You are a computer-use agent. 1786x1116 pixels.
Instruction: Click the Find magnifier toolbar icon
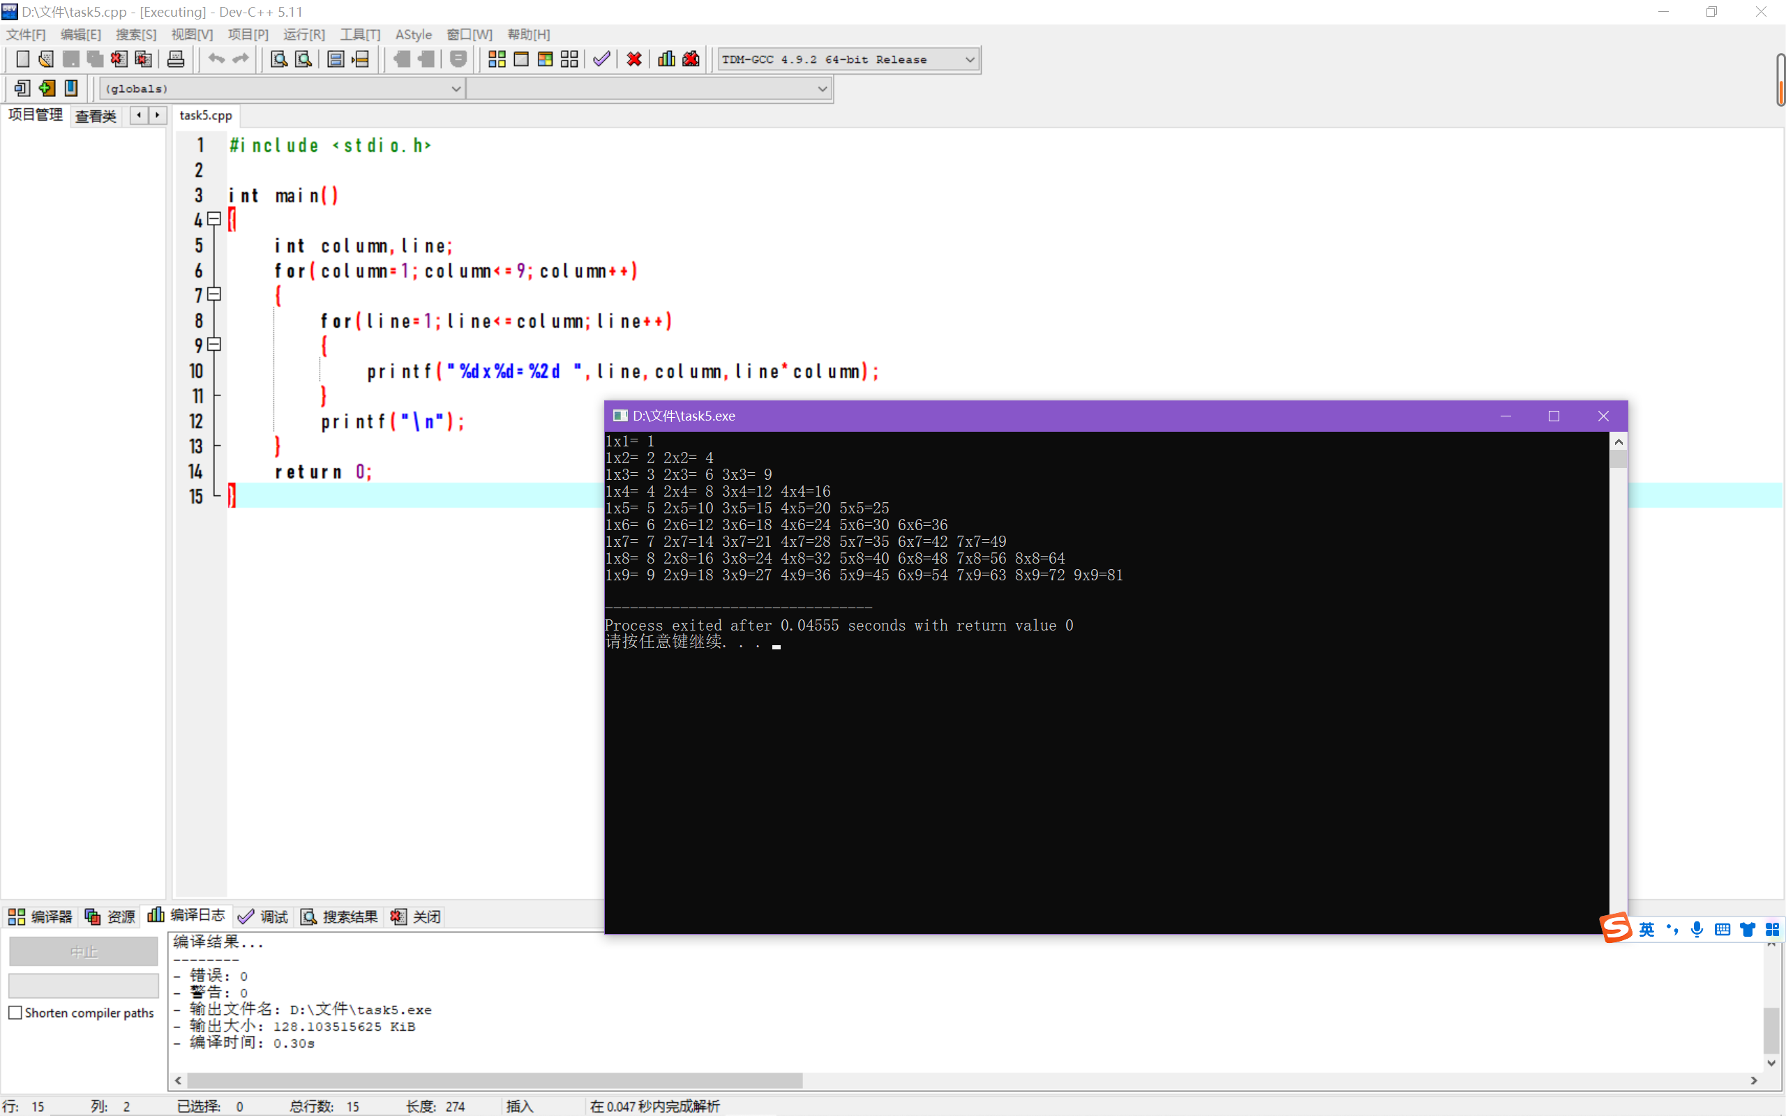pyautogui.click(x=278, y=59)
